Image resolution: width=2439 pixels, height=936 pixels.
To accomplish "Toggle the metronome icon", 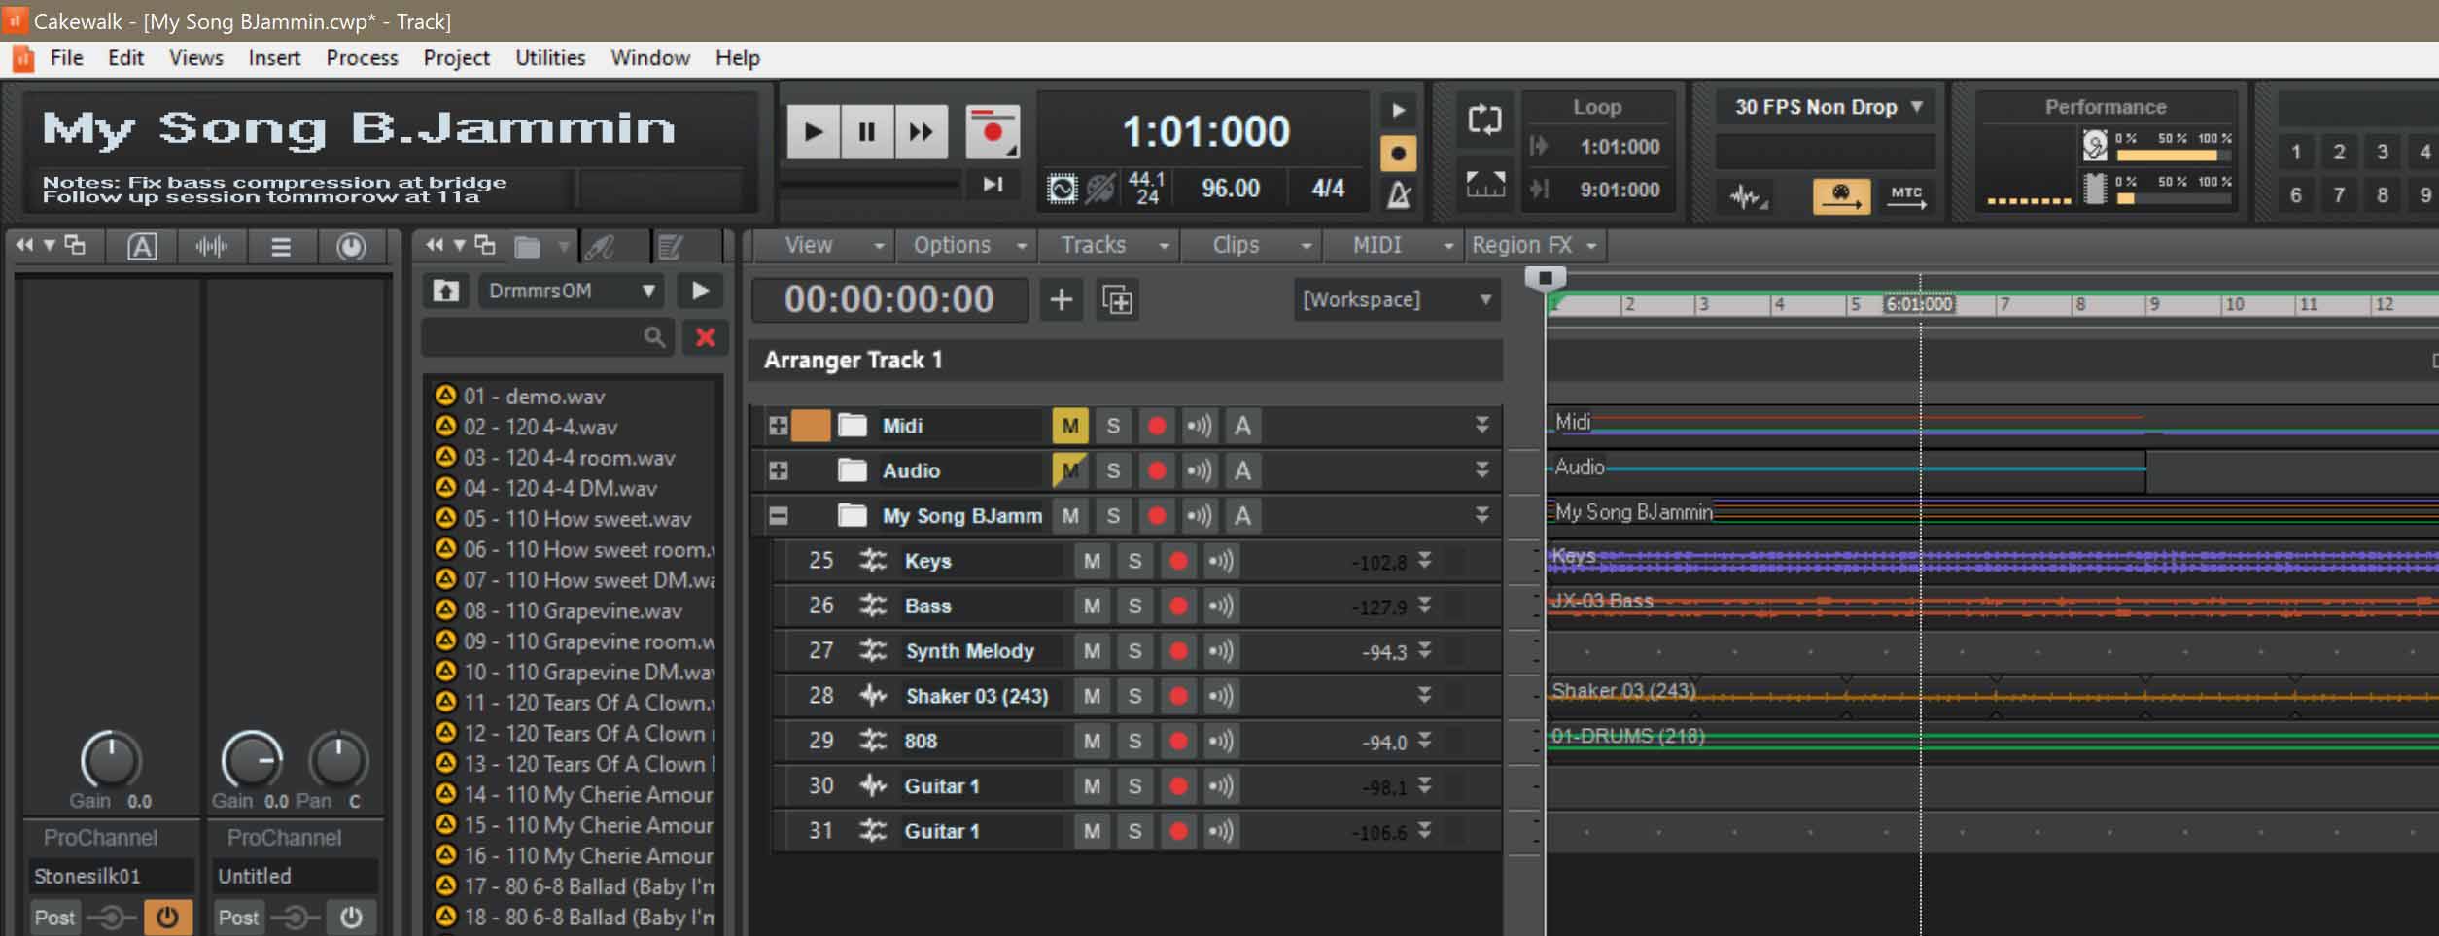I will [x=1398, y=194].
